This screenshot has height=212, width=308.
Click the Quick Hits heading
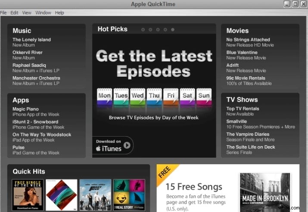pyautogui.click(x=29, y=171)
